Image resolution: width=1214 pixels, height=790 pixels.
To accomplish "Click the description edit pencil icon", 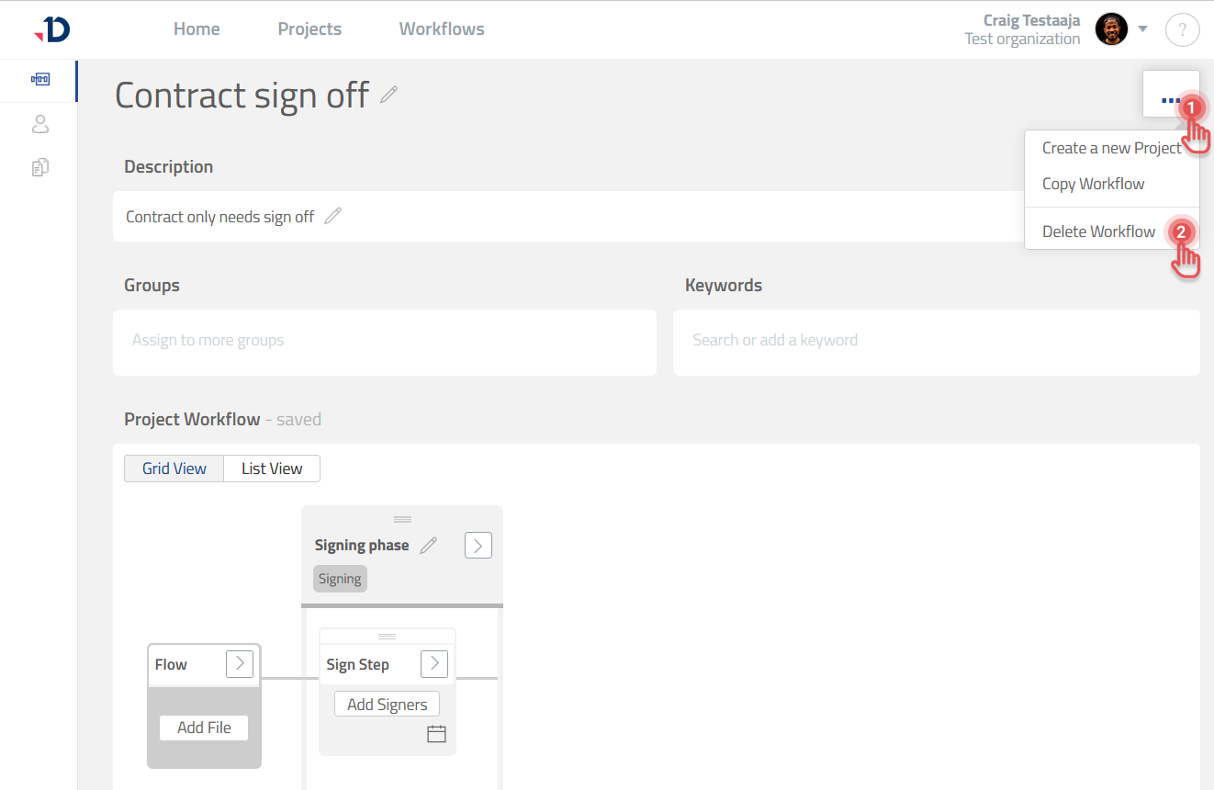I will point(333,217).
